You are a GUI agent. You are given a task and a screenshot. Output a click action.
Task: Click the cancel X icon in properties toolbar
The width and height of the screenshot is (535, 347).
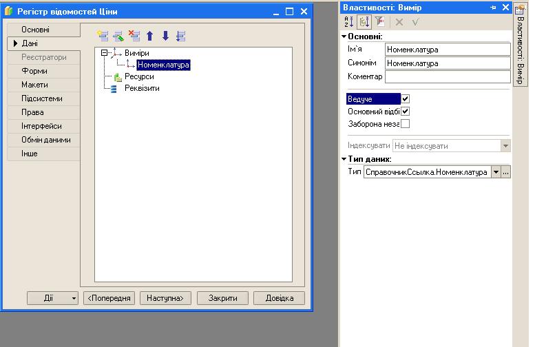[399, 23]
